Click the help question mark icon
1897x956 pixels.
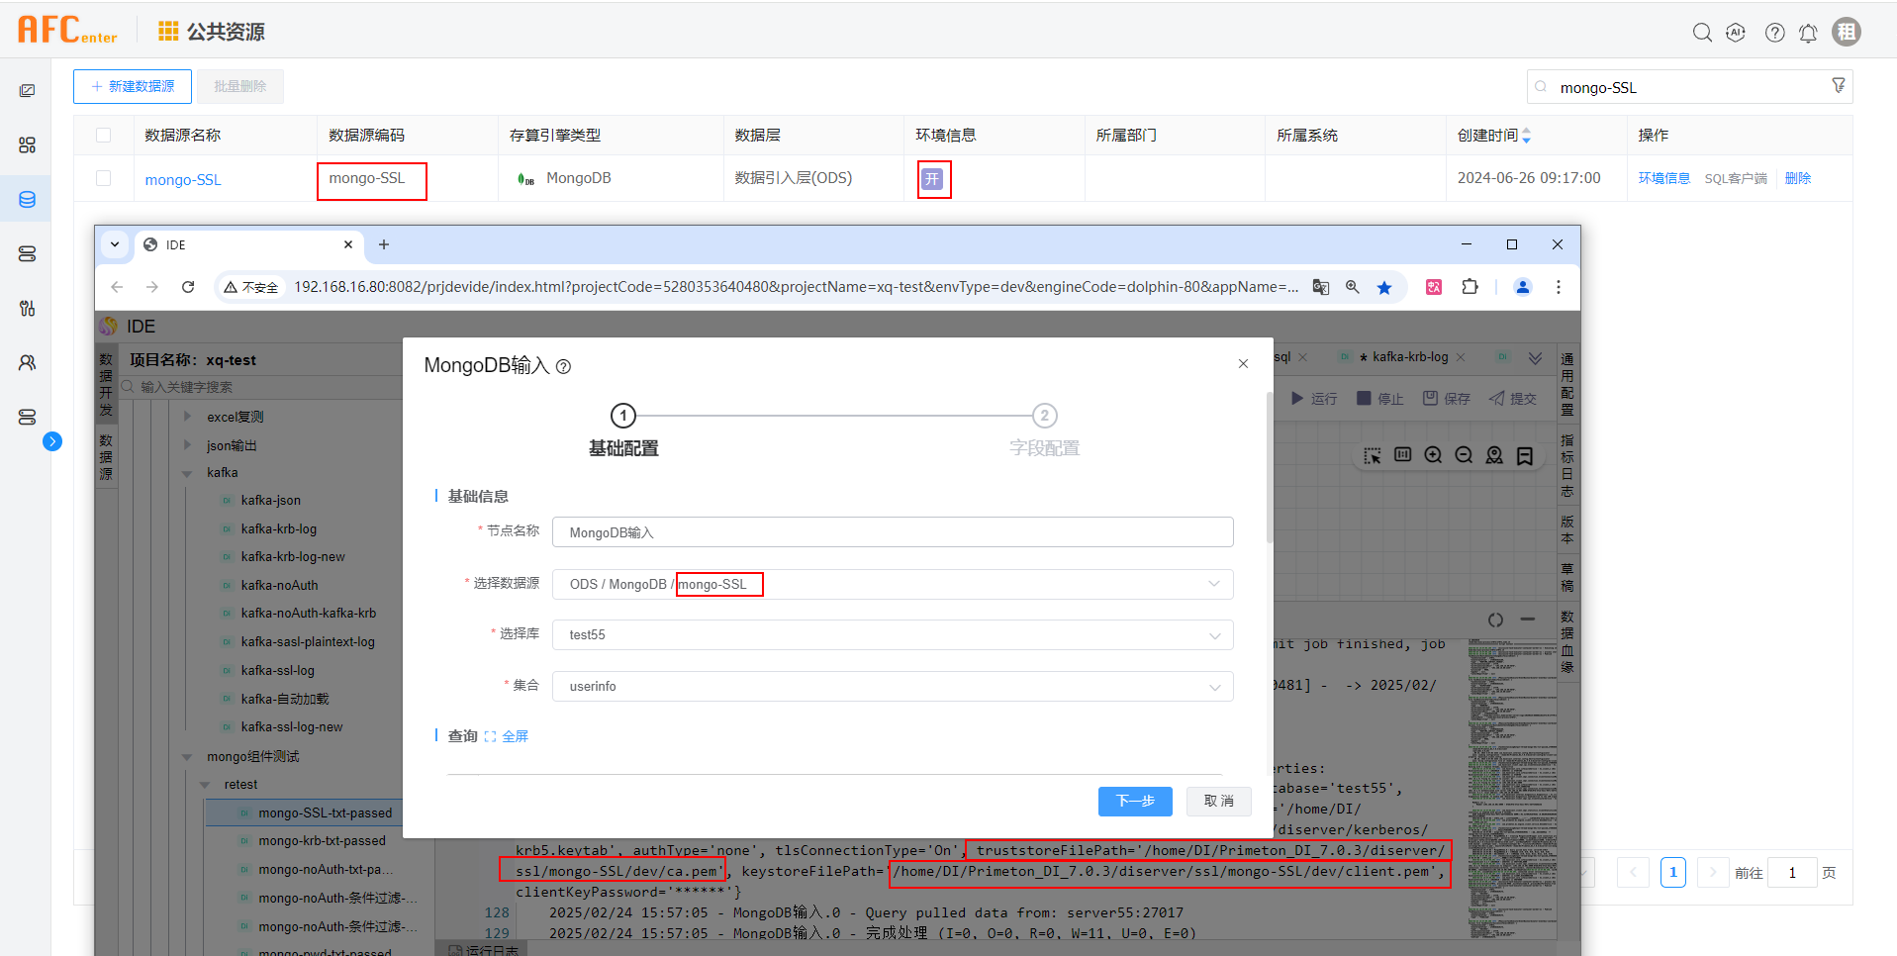[1775, 33]
